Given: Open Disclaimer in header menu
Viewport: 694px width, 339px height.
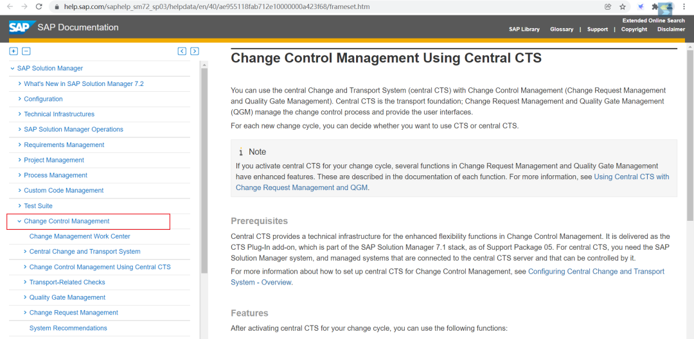Looking at the screenshot, I should [671, 29].
